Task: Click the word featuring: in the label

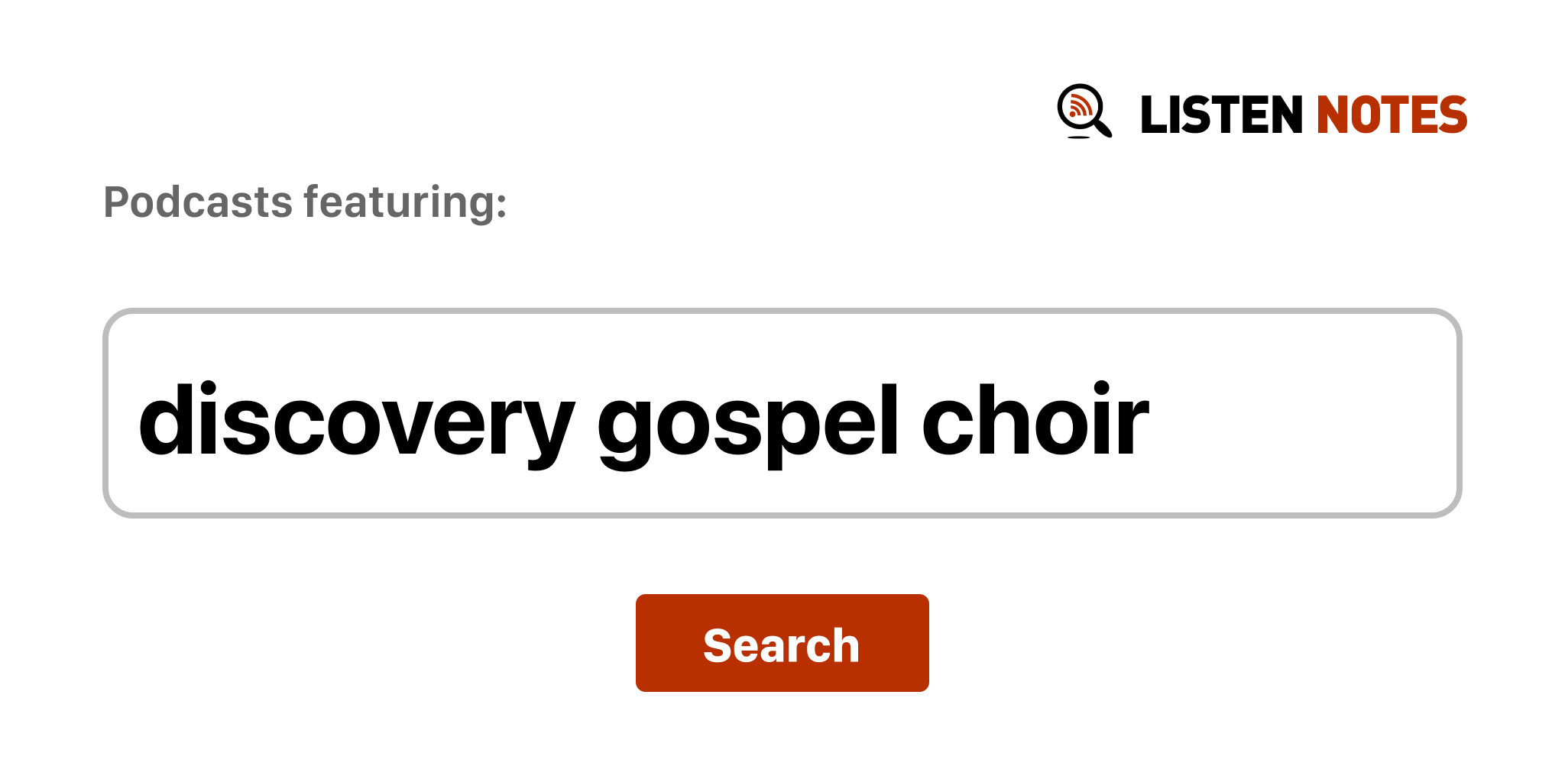Action: coord(405,202)
